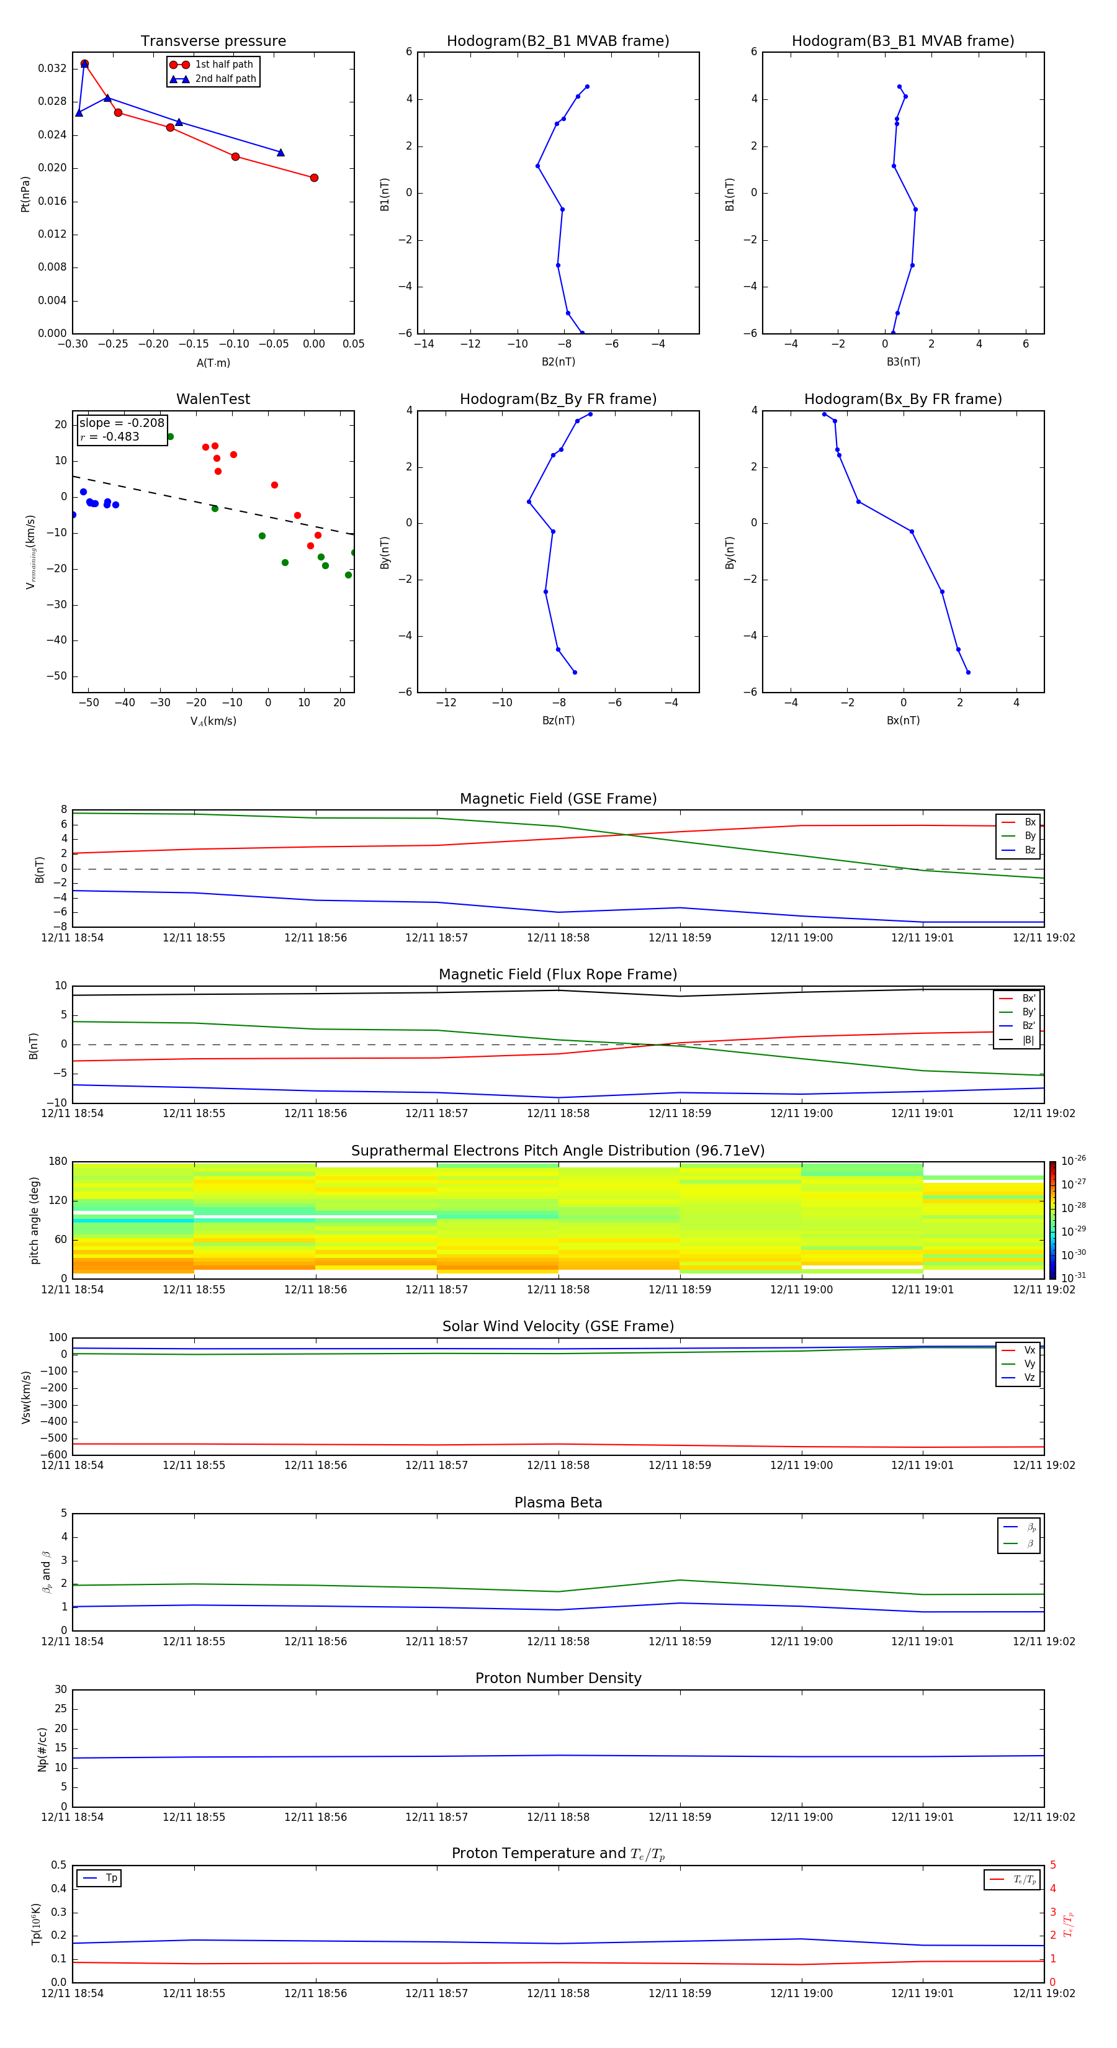Select the "slope = -0.208" annotation
Screen dimensions: 1117x2048
tap(122, 423)
